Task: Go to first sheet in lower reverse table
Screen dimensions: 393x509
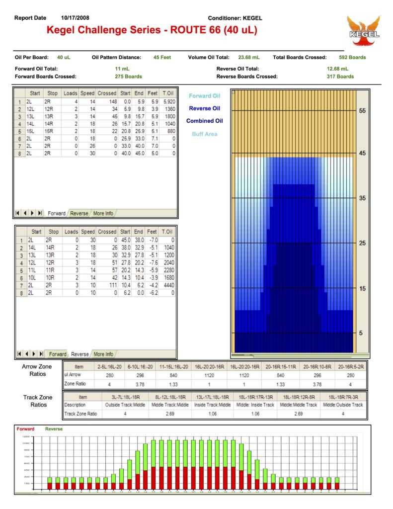Action: click(x=19, y=354)
